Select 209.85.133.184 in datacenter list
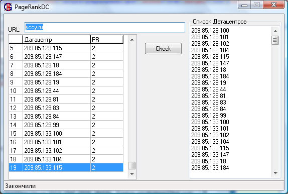 210,168
